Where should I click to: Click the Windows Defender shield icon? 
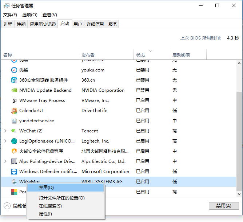pyautogui.click(x=14, y=172)
